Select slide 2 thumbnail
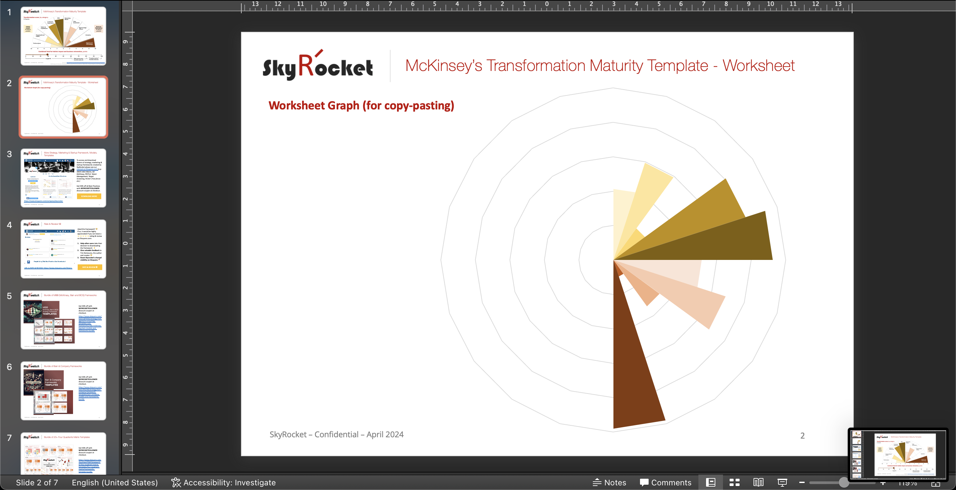Image resolution: width=956 pixels, height=490 pixels. coord(63,107)
